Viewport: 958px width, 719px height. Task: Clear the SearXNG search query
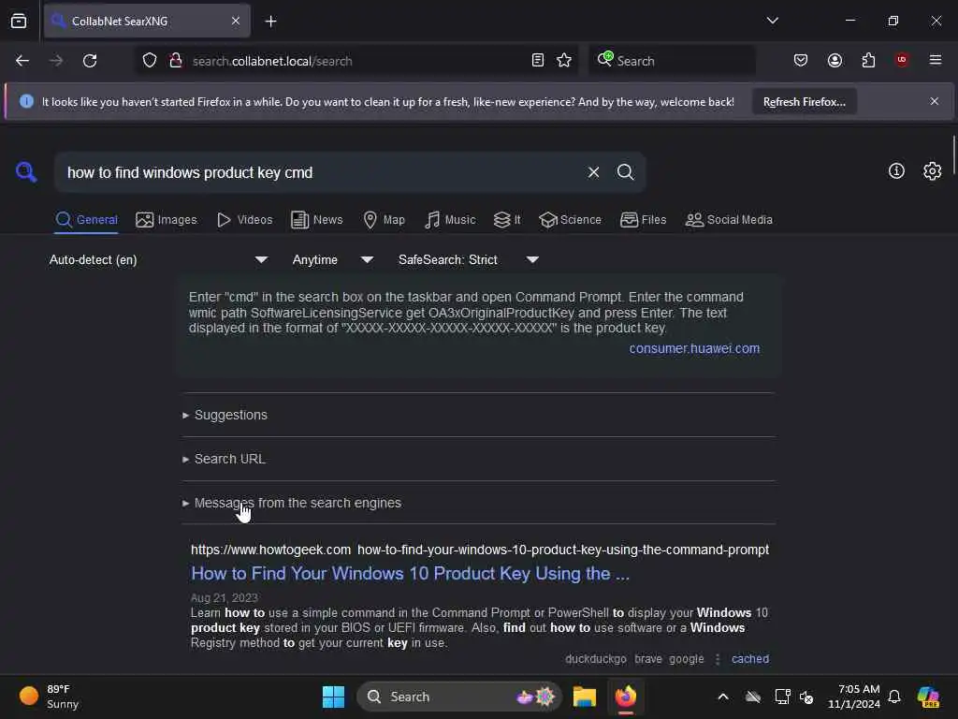coord(593,172)
